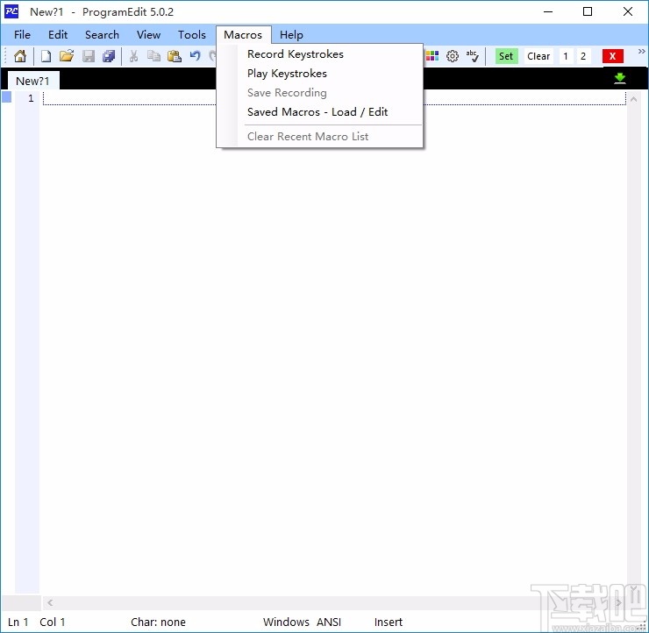Open the View menu

coord(148,35)
